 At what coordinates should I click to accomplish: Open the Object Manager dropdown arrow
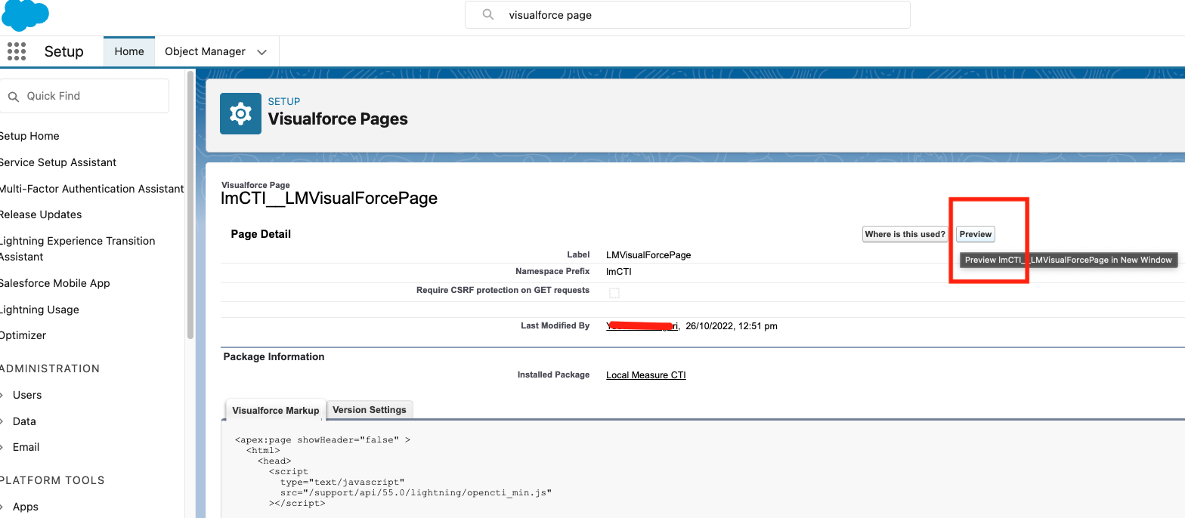tap(262, 52)
